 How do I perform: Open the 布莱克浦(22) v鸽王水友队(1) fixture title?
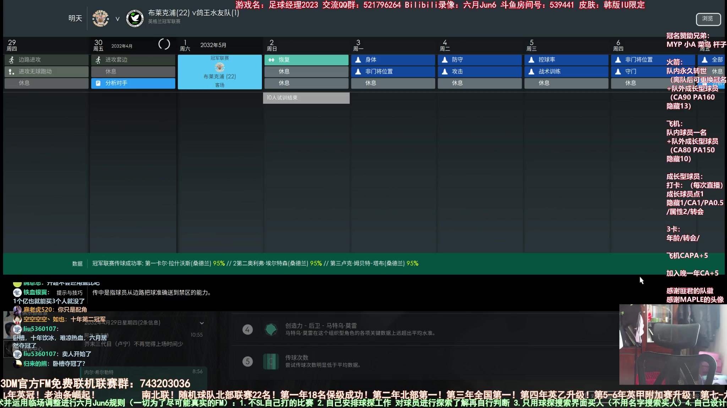193,13
